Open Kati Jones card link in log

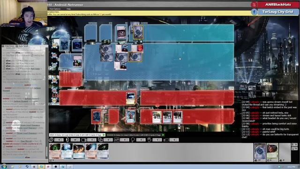(x=36, y=69)
